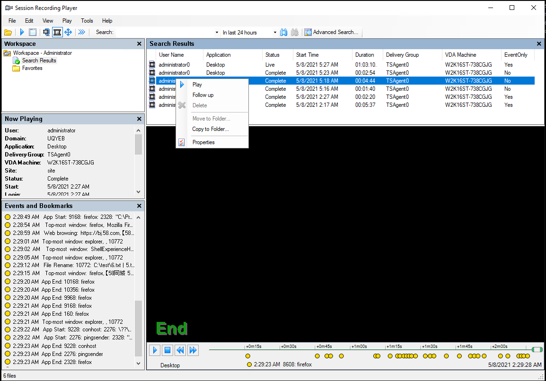This screenshot has width=546, height=381.
Task: Select the filmstrip scale-to-fit toolbar icon
Action: [x=57, y=32]
